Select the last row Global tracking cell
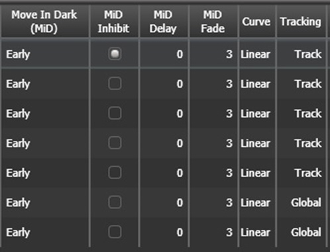Screen dimensions: 330x252 coord(302,232)
